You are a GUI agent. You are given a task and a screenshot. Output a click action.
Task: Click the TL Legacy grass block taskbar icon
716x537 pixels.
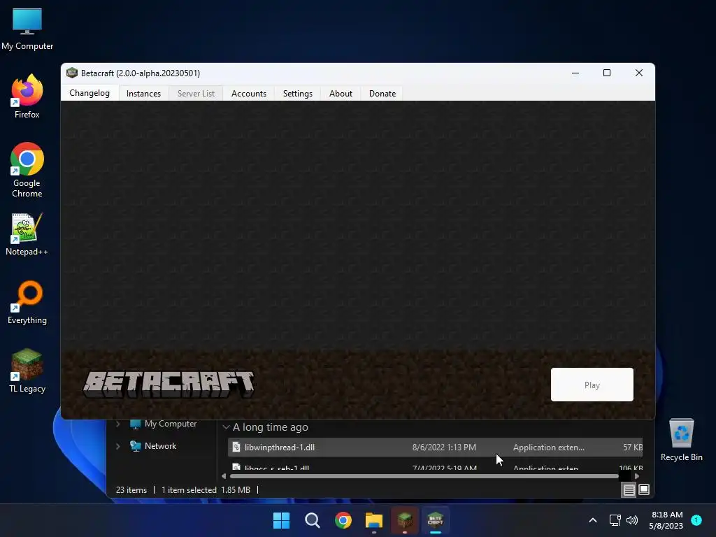click(405, 520)
